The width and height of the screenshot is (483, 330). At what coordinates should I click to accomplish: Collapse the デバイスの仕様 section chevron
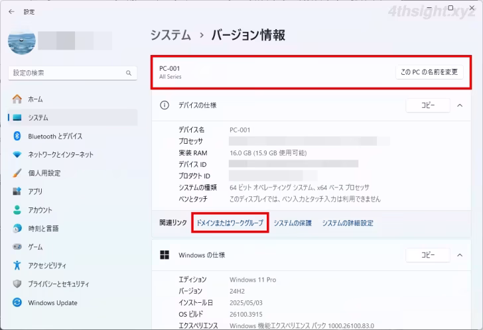(x=460, y=105)
